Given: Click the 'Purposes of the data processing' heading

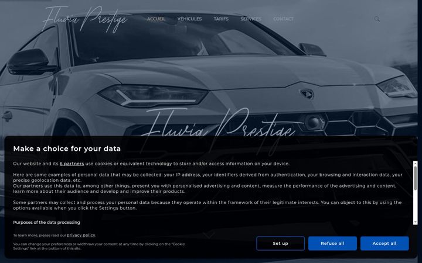Looking at the screenshot, I should (x=46, y=222).
